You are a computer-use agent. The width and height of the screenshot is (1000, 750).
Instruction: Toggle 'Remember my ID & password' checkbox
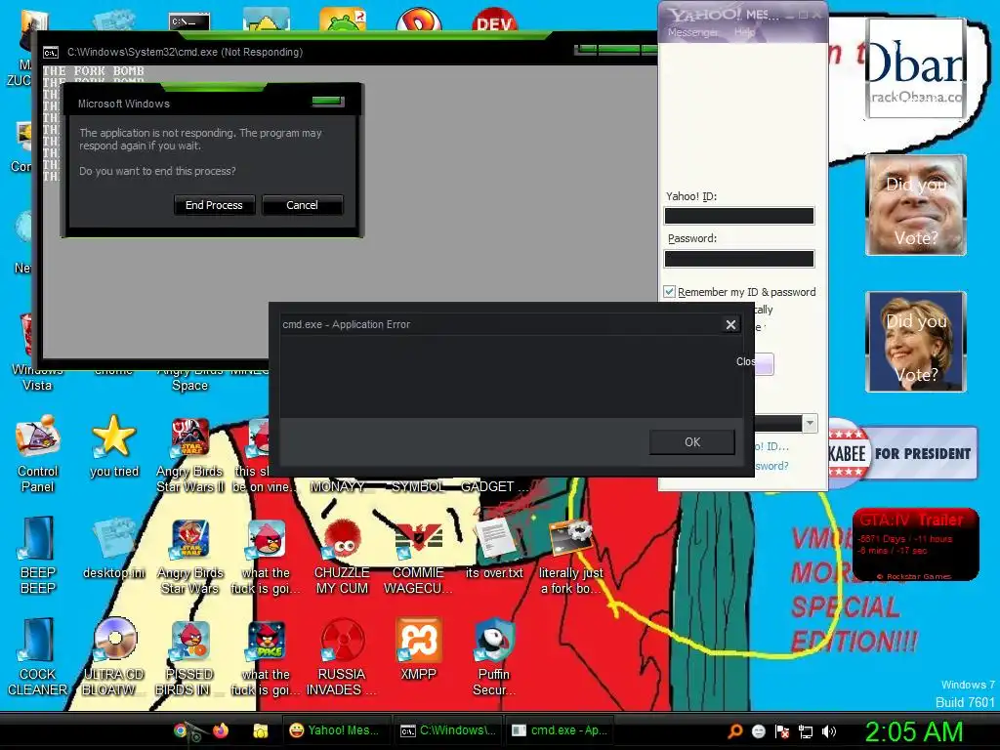pyautogui.click(x=669, y=291)
